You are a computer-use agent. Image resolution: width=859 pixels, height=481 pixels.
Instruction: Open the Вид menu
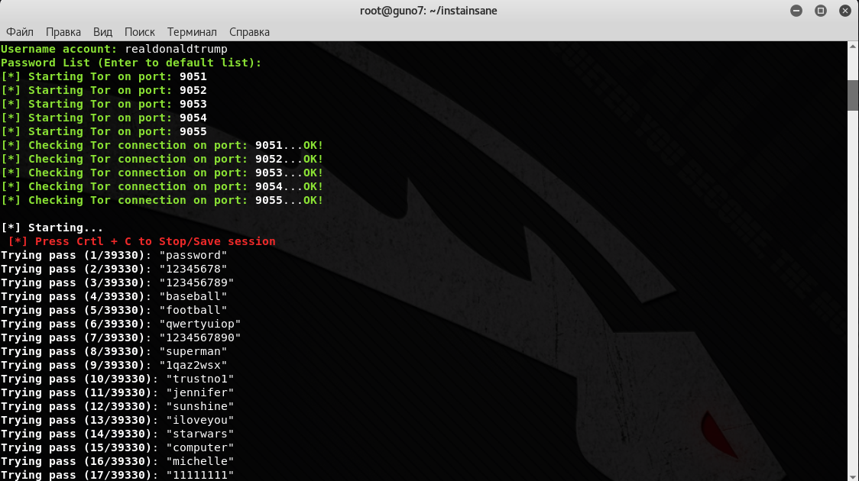(102, 32)
